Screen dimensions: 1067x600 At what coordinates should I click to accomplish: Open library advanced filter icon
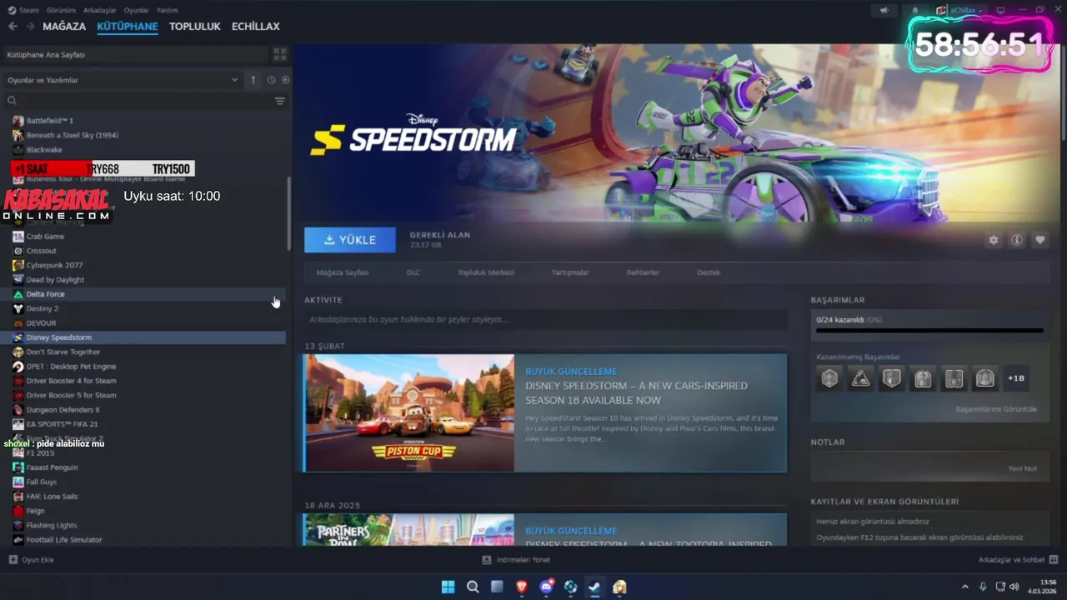(280, 101)
